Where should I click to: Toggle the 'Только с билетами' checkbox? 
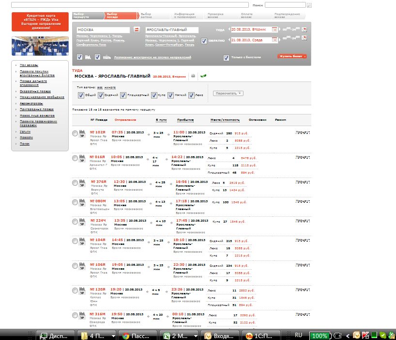pos(226,58)
